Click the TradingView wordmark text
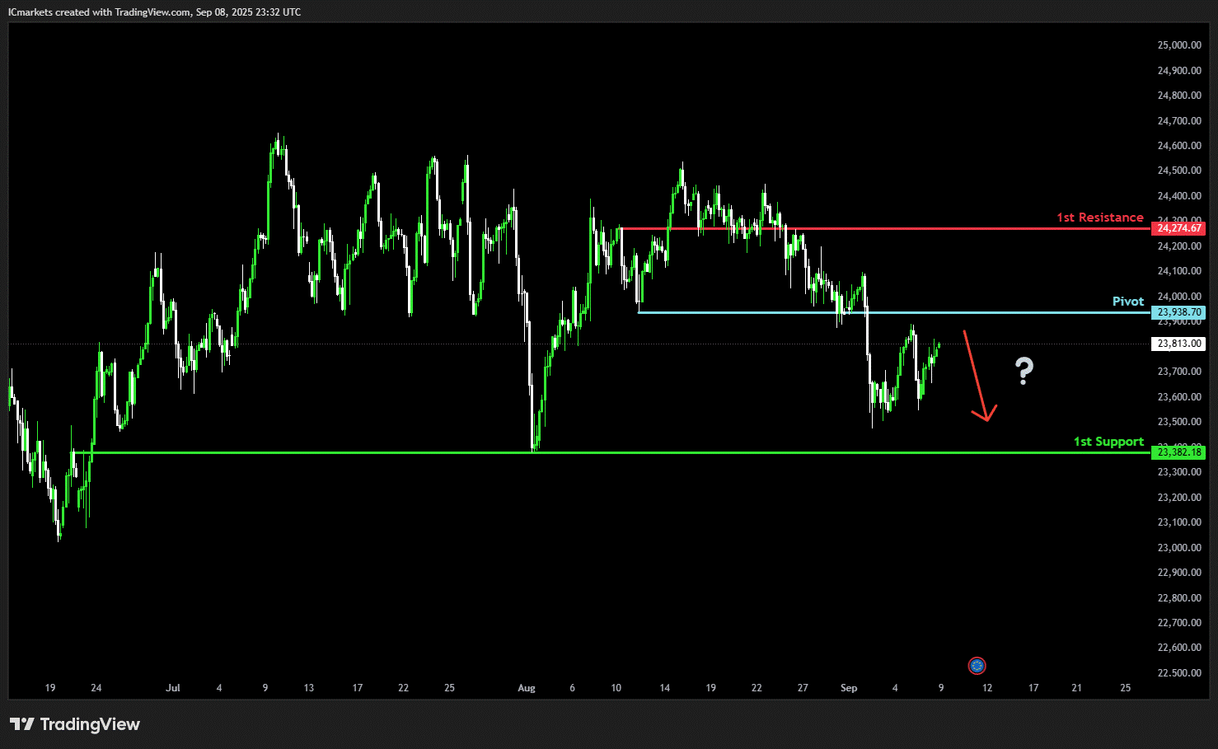Screen dimensions: 1218x749 (x=90, y=724)
